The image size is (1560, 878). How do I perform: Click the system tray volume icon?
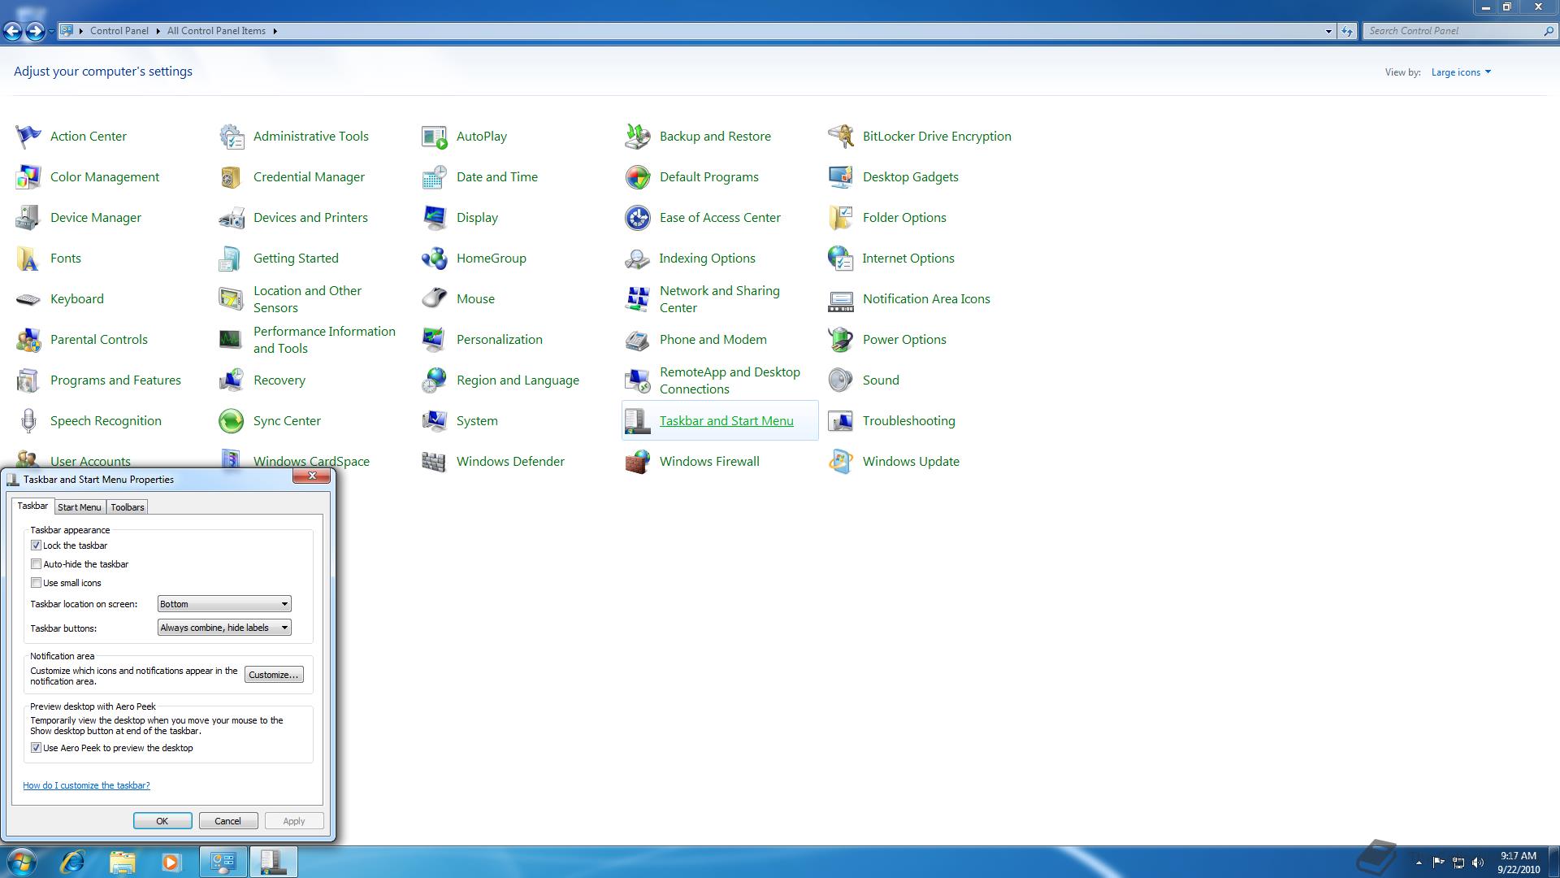[1478, 863]
